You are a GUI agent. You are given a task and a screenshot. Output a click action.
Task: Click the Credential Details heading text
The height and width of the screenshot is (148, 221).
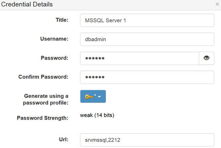tap(27, 4)
